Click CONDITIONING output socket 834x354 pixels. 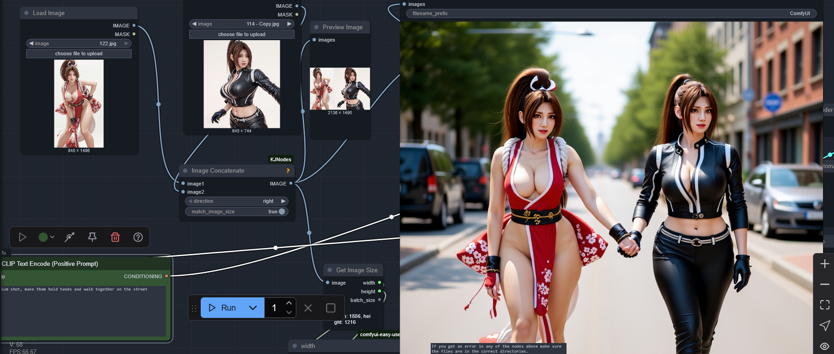(166, 276)
